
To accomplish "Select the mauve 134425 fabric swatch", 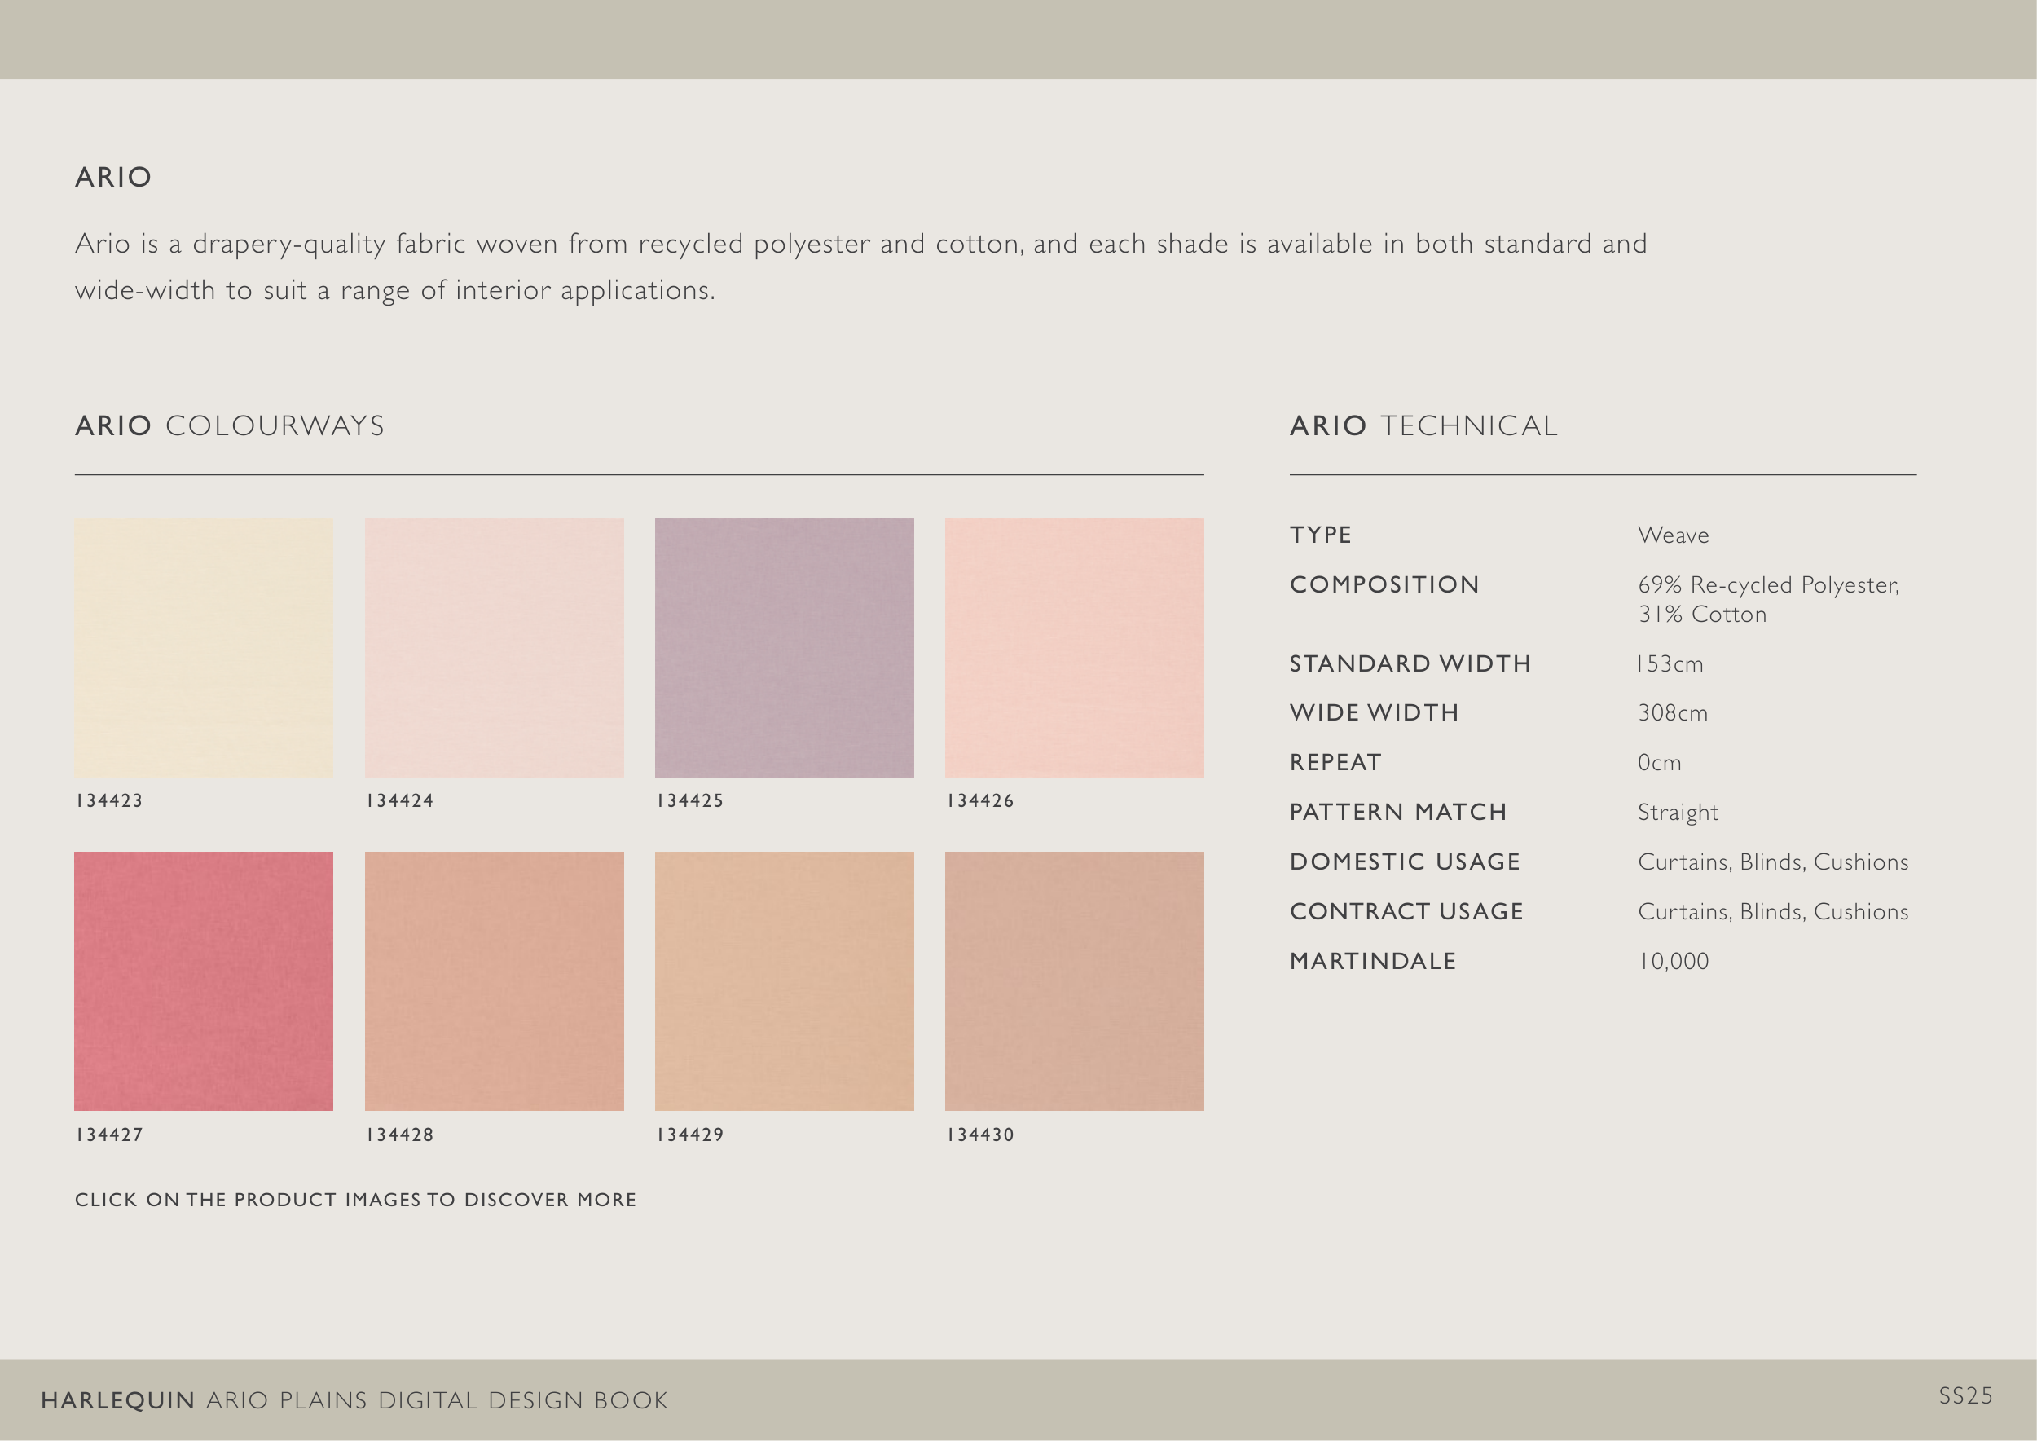I will [785, 647].
